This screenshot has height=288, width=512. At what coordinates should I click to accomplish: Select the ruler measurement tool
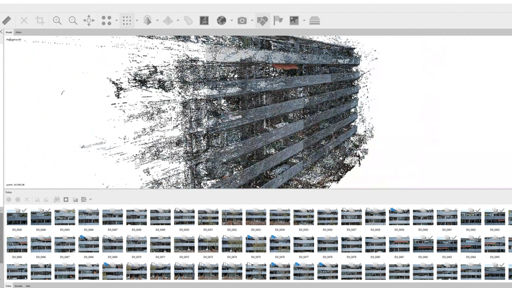(6, 20)
